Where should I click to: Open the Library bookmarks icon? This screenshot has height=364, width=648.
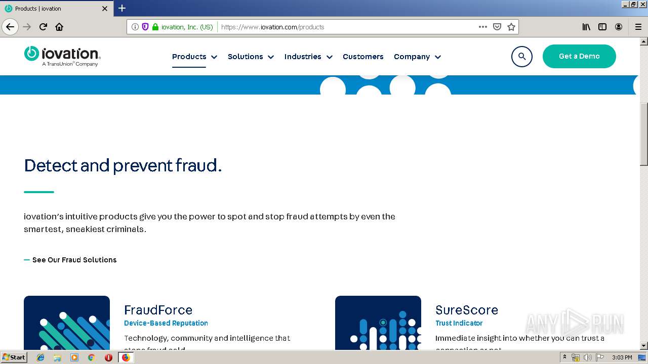586,27
